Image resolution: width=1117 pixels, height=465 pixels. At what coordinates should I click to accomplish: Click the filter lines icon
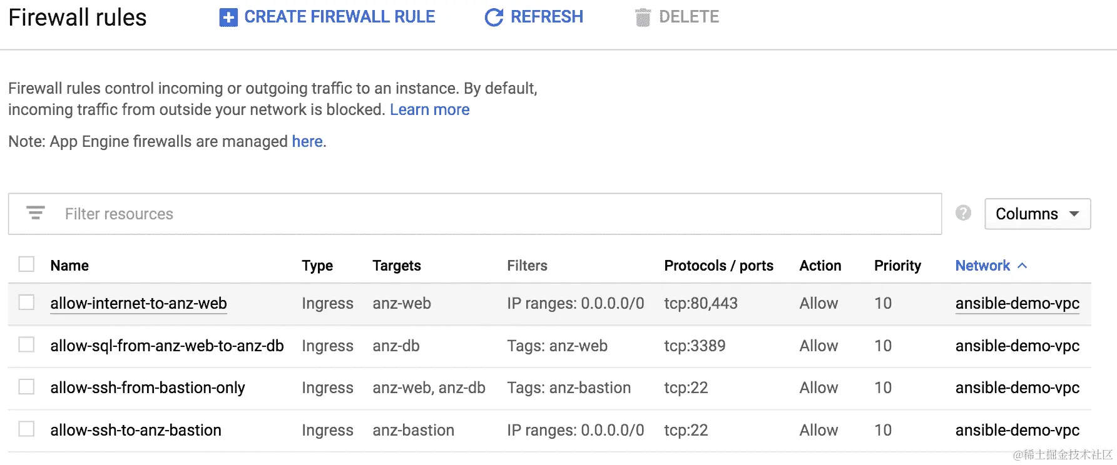coord(36,213)
